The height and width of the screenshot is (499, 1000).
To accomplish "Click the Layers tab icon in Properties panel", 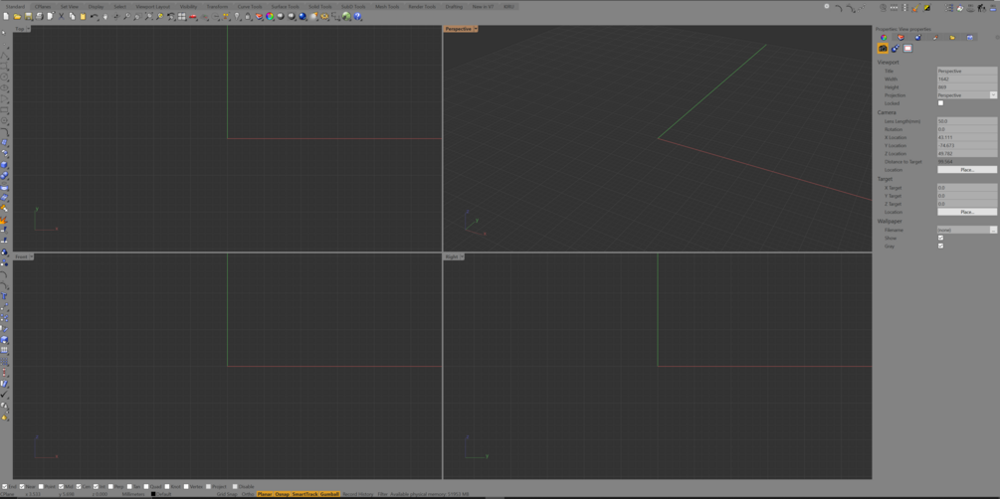I will pos(900,37).
